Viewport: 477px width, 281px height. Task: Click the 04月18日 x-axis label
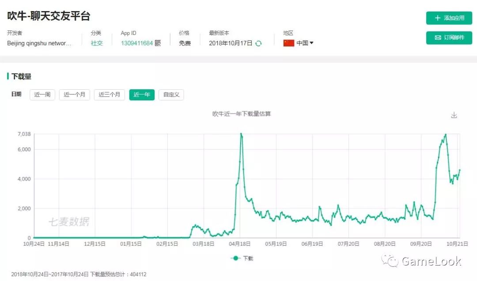(240, 244)
